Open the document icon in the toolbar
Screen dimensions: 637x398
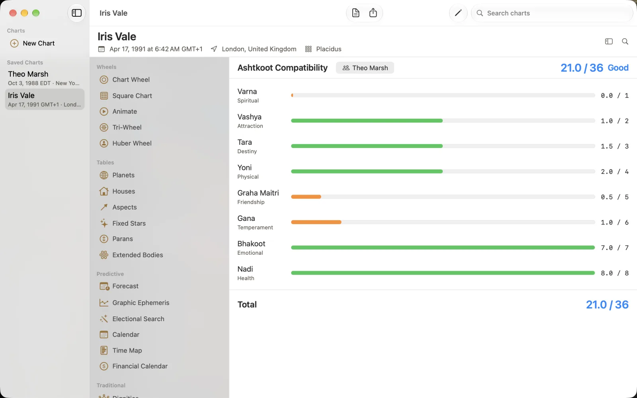(356, 13)
